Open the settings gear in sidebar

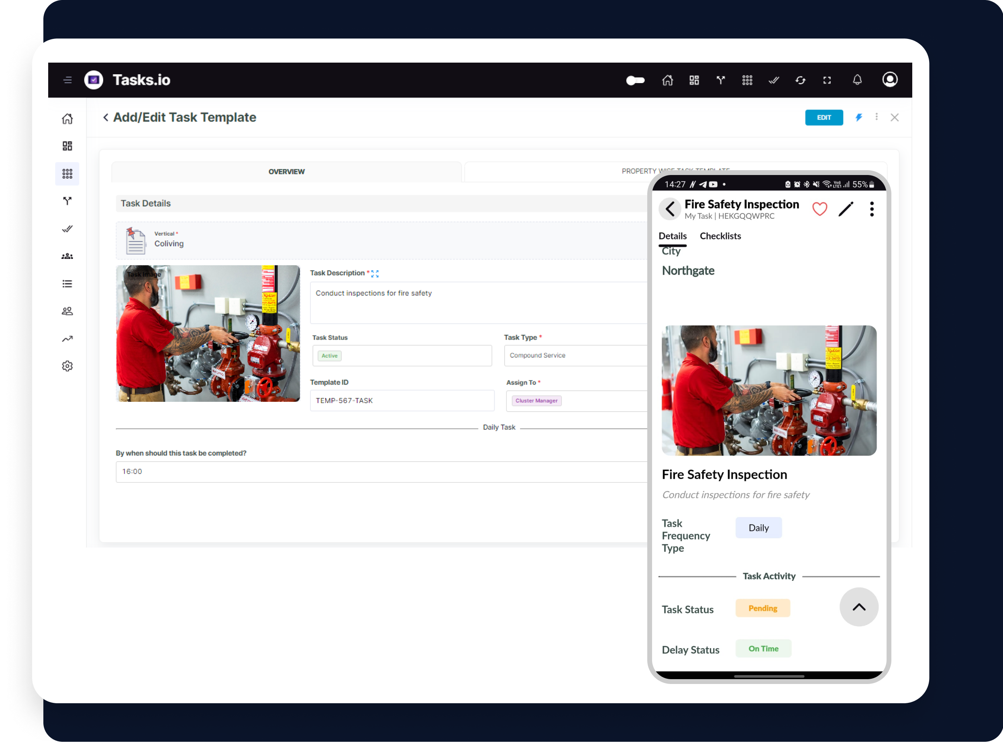pyautogui.click(x=67, y=366)
